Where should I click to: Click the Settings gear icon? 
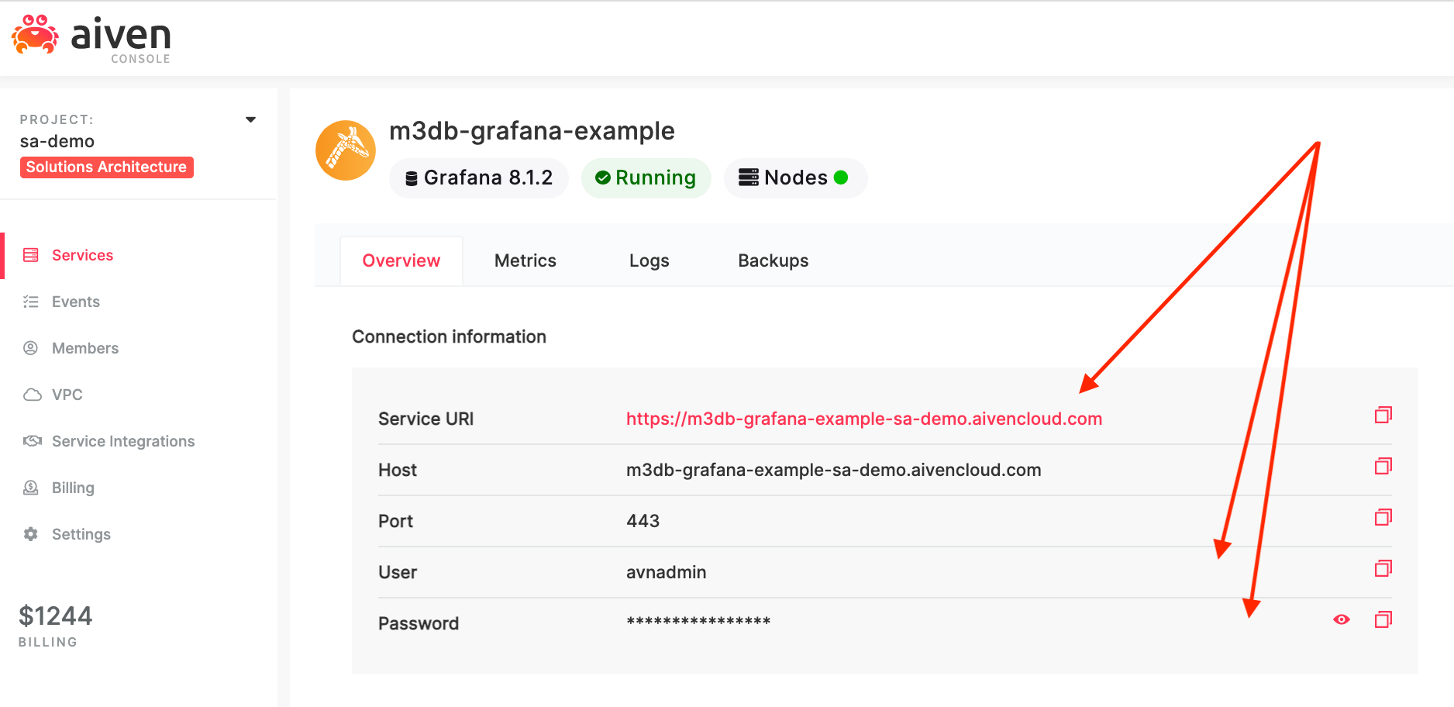[x=31, y=534]
